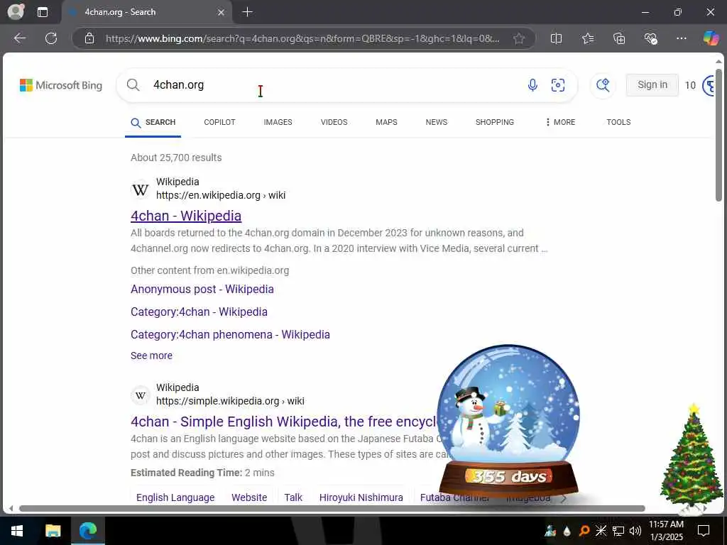Viewport: 727px width, 545px height.
Task: Open split screen icon in toolbar
Action: click(x=556, y=38)
